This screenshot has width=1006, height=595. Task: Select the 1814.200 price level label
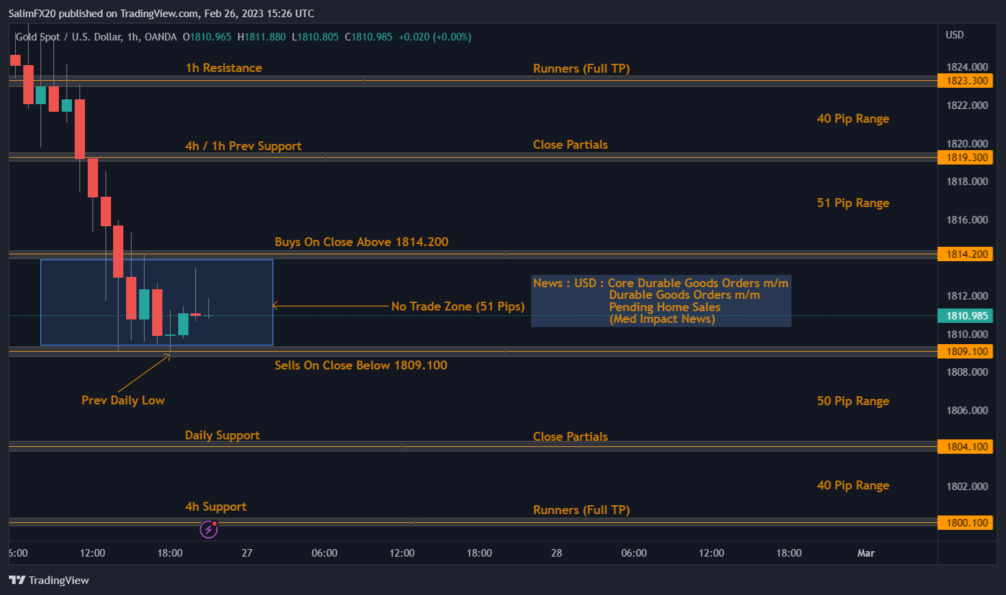[x=966, y=254]
